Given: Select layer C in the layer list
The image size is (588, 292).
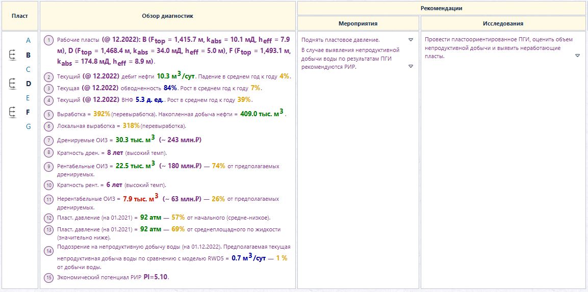Looking at the screenshot, I should point(28,69).
